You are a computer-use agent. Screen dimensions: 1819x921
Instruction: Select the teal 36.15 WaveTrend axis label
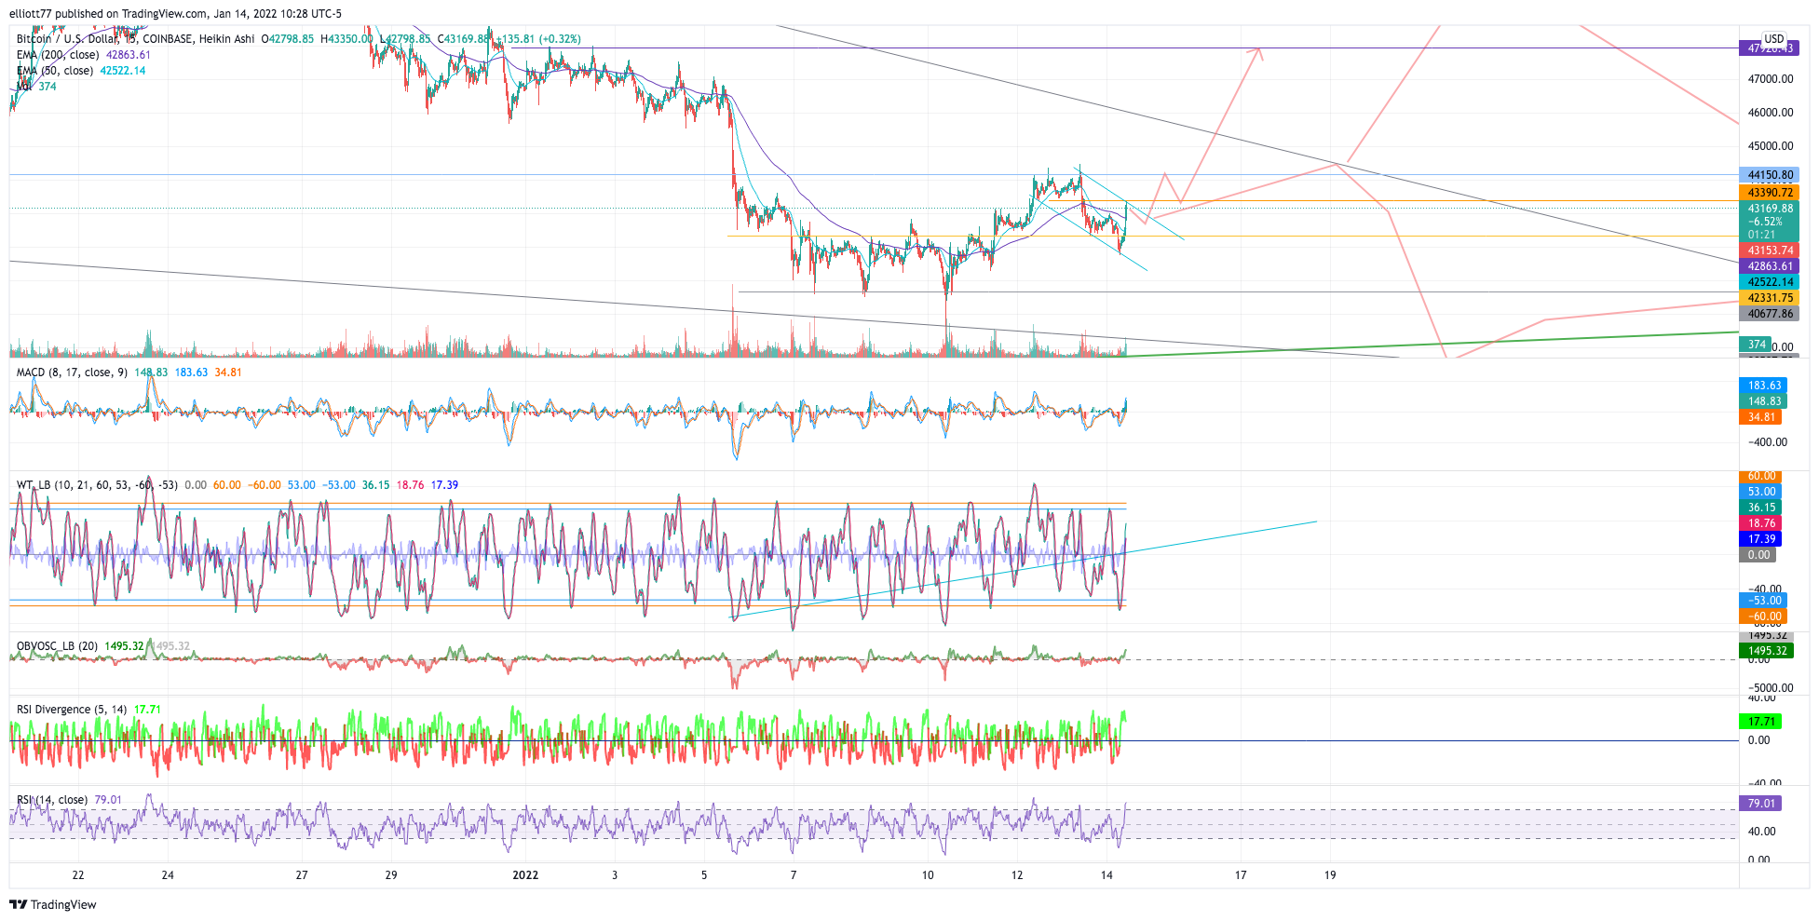[x=1760, y=508]
